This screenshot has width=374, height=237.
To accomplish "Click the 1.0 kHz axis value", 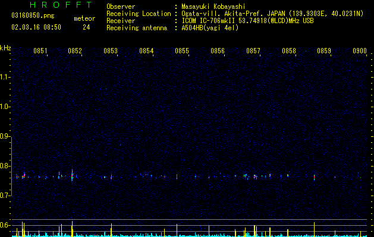I will [x=5, y=107].
